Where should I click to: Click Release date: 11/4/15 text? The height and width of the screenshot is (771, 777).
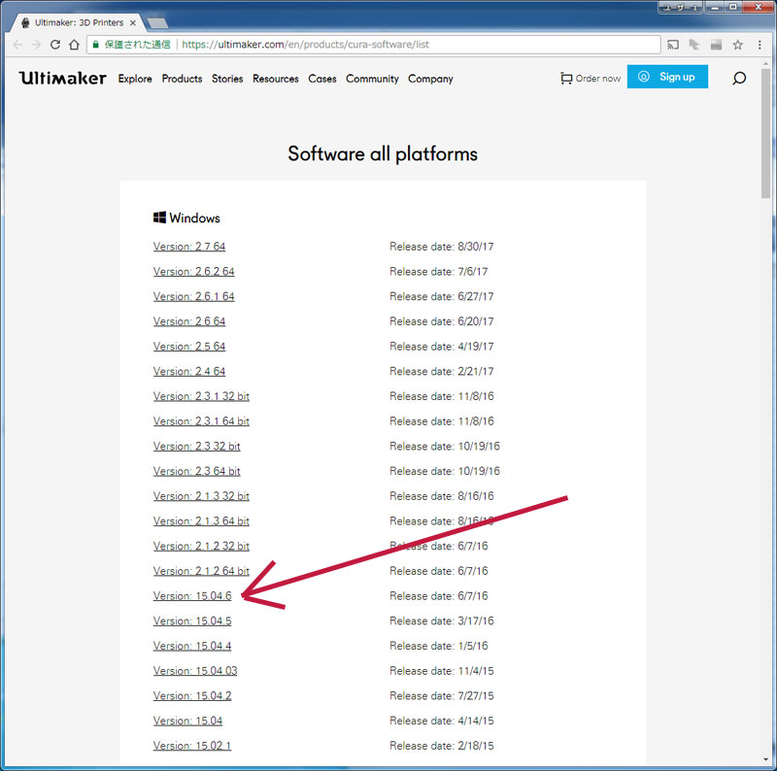click(x=442, y=671)
